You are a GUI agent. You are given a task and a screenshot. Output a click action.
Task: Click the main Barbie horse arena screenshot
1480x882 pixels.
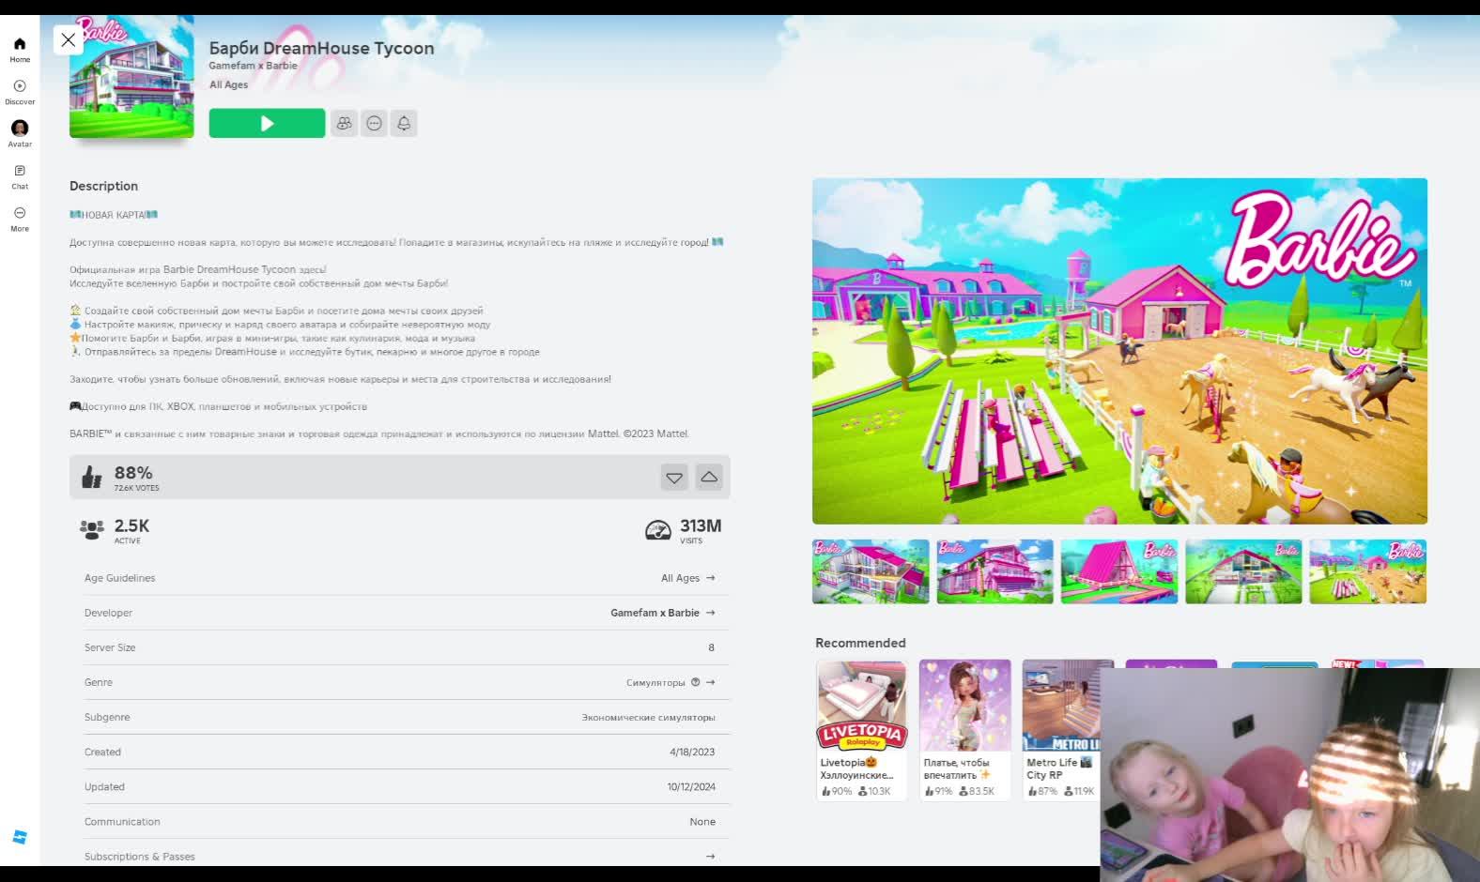pos(1119,351)
